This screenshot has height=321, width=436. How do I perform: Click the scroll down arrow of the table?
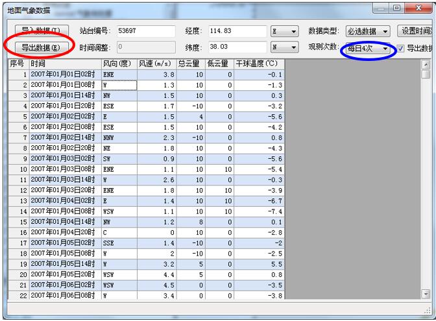pyautogui.click(x=426, y=294)
